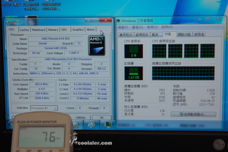Click the Level 2 value '4 x 512 KBytes'
This screenshot has width=228, height=152.
click(x=83, y=94)
